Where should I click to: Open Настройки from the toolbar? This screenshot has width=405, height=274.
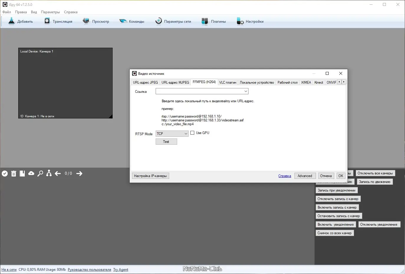[x=250, y=21]
